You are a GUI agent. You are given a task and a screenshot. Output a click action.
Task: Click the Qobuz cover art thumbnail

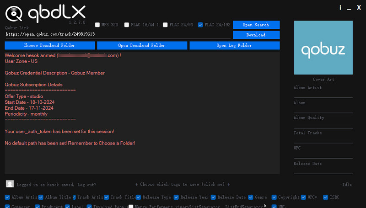click(x=323, y=48)
